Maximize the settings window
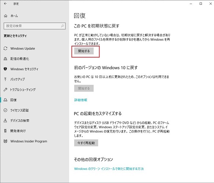Image resolution: width=214 pixels, height=183 pixels. [201, 4]
